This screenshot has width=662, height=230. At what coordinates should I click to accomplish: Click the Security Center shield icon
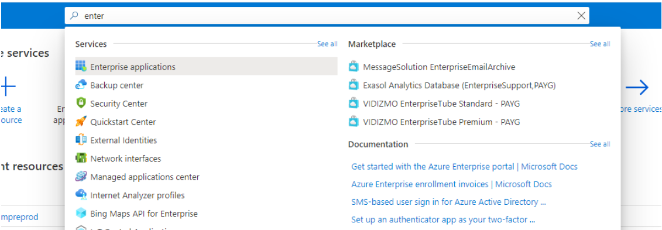click(80, 103)
